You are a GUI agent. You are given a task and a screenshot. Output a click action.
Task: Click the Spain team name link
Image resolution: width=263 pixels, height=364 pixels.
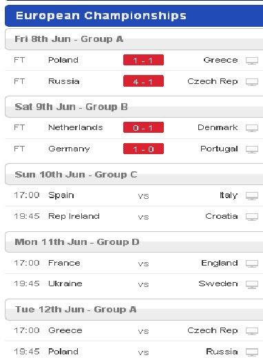pos(61,195)
